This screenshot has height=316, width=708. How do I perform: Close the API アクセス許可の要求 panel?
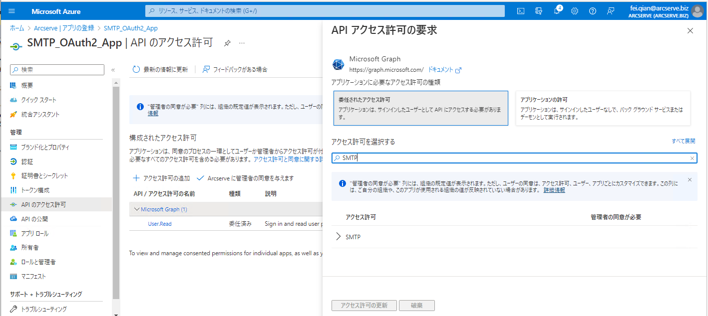click(x=691, y=31)
